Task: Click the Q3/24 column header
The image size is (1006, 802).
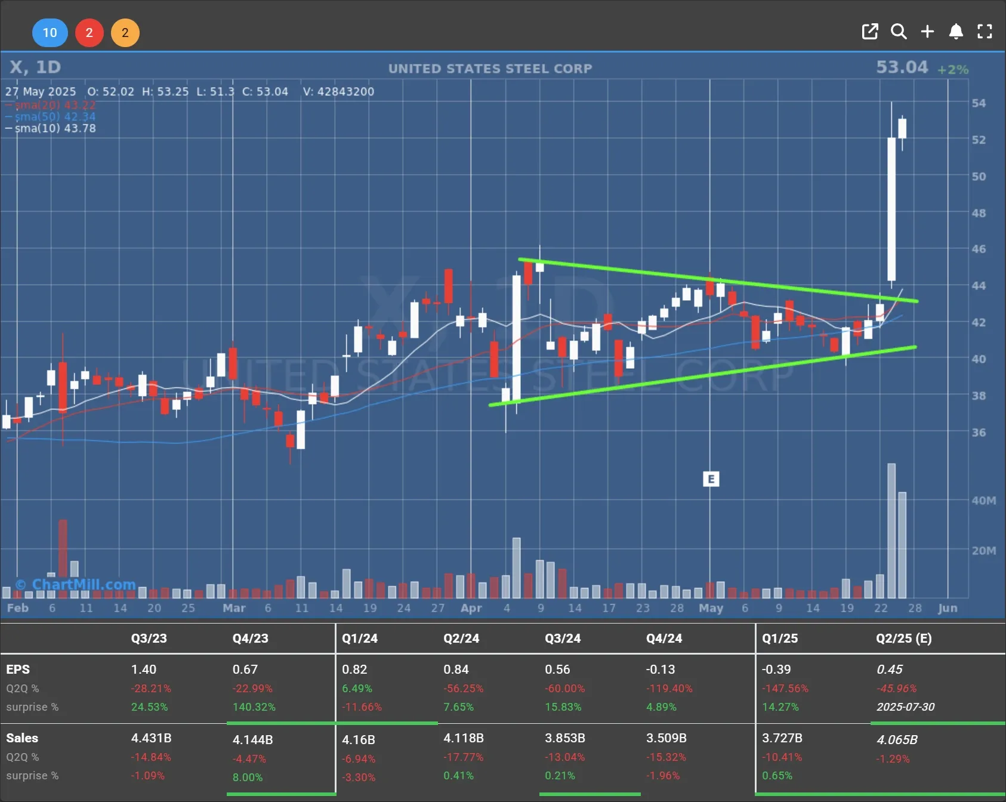Action: tap(563, 638)
